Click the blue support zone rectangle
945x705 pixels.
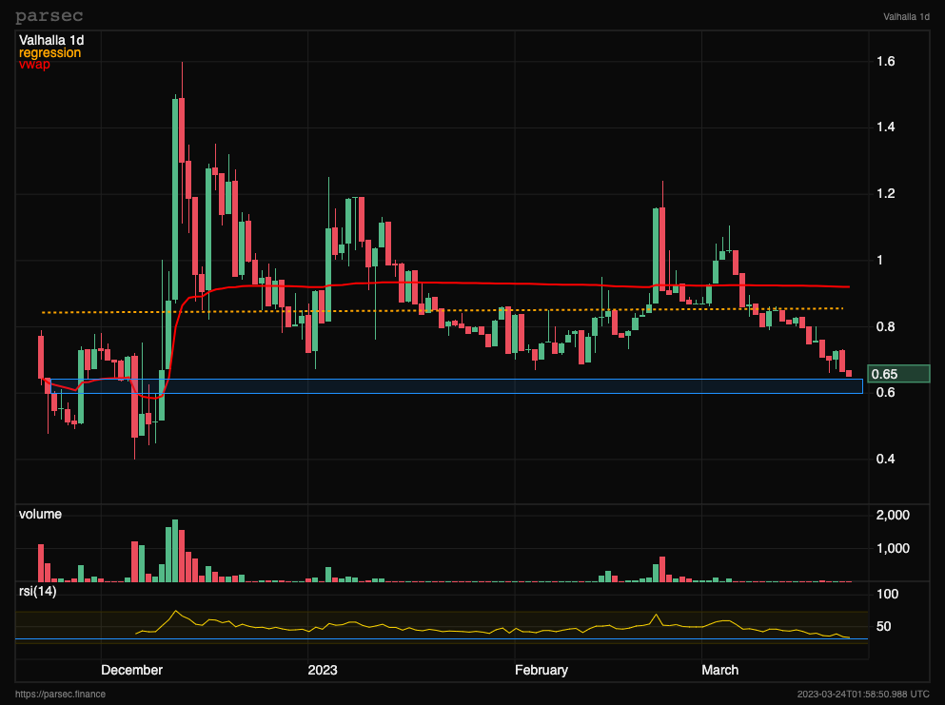pyautogui.click(x=457, y=386)
